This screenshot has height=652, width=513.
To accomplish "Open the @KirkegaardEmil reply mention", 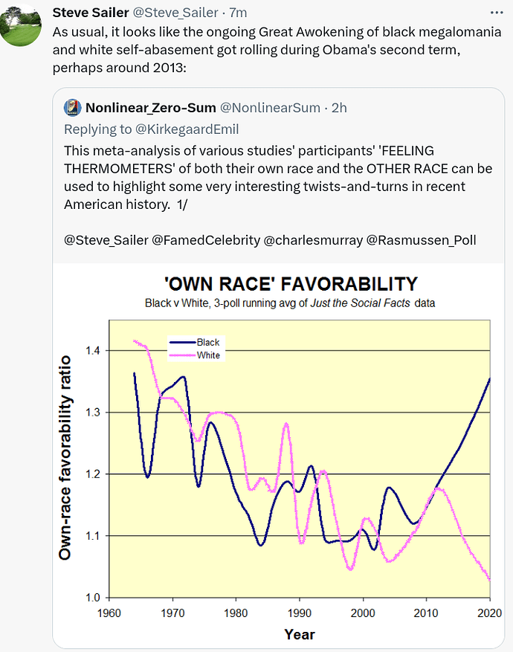I will pyautogui.click(x=187, y=129).
